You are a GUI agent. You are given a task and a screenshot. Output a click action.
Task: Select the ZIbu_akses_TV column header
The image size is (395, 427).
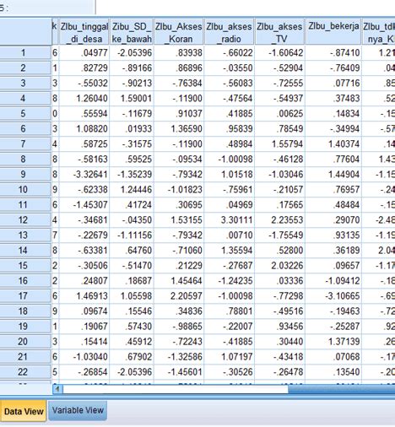[x=279, y=32]
